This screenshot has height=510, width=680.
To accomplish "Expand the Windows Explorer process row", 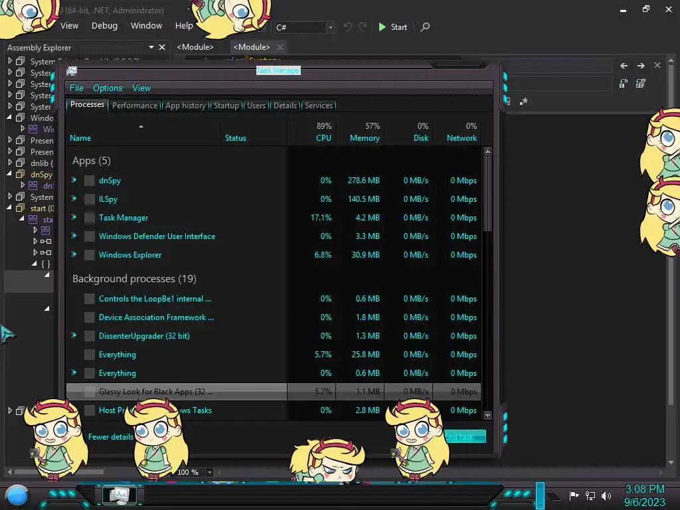I will [x=74, y=254].
